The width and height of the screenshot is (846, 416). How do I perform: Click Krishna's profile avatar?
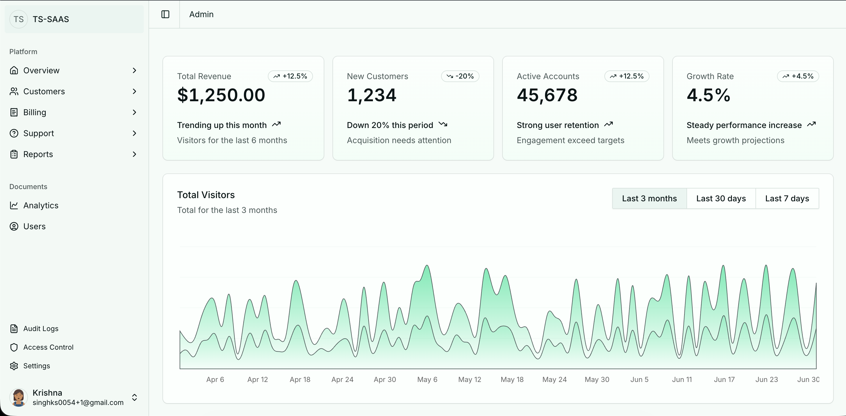[19, 397]
